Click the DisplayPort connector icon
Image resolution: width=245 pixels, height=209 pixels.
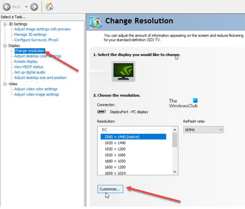(x=101, y=112)
